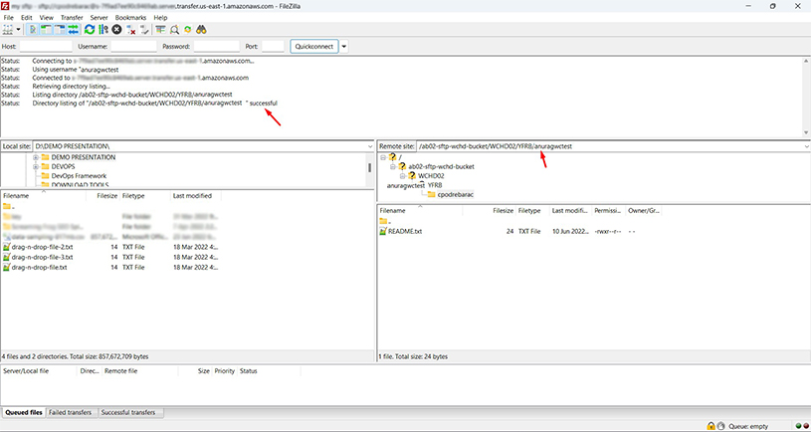
Task: Toggle remote directory tree display
Action: click(x=60, y=30)
